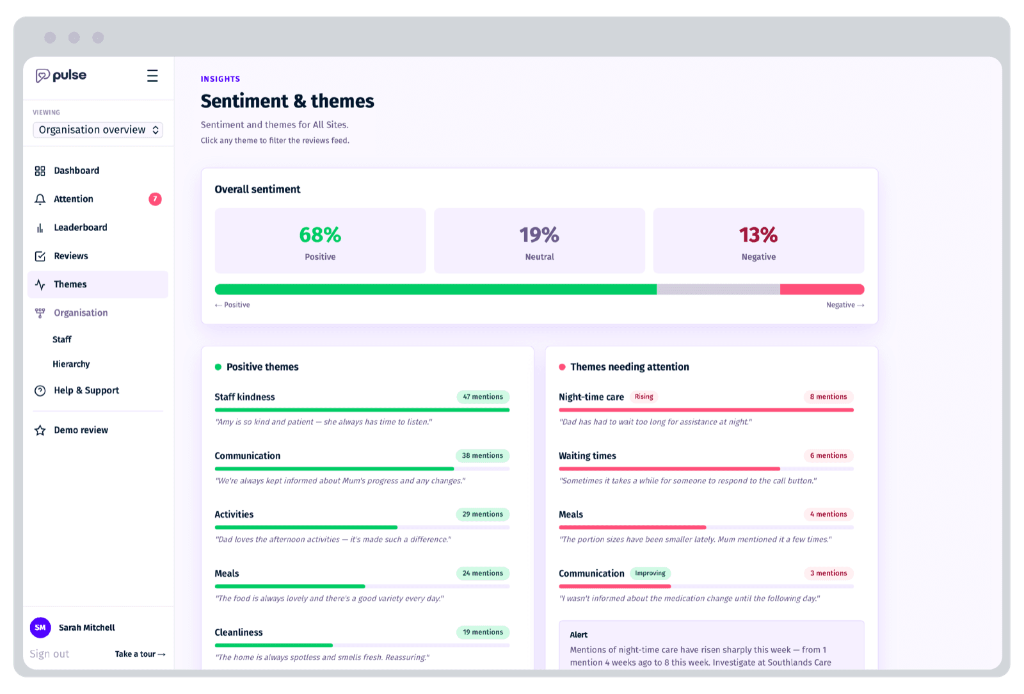Click the Leaderboard bar chart icon
This screenshot has height=694, width=1024.
click(x=40, y=228)
